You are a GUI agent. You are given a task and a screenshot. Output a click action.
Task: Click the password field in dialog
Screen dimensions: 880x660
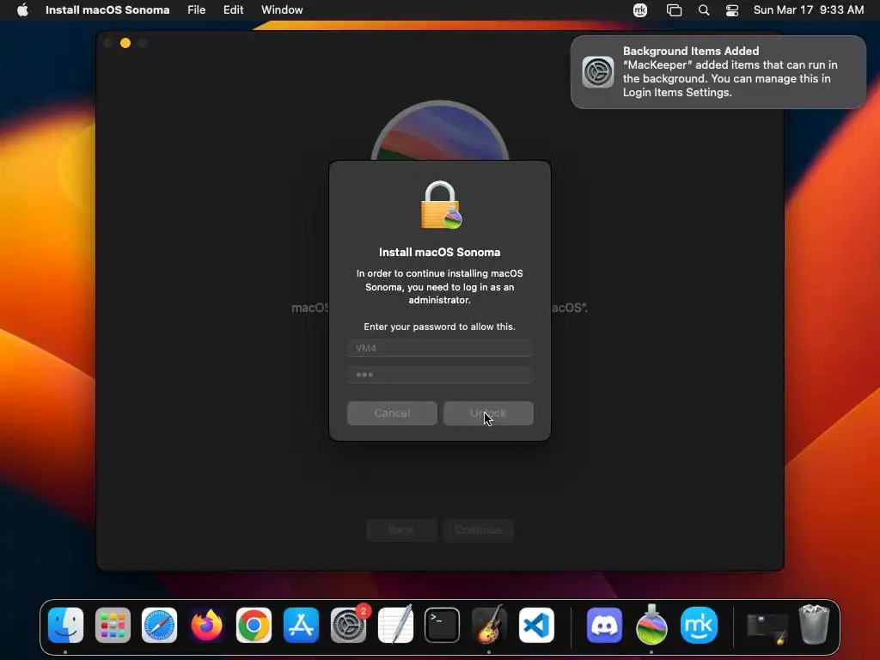click(x=439, y=375)
